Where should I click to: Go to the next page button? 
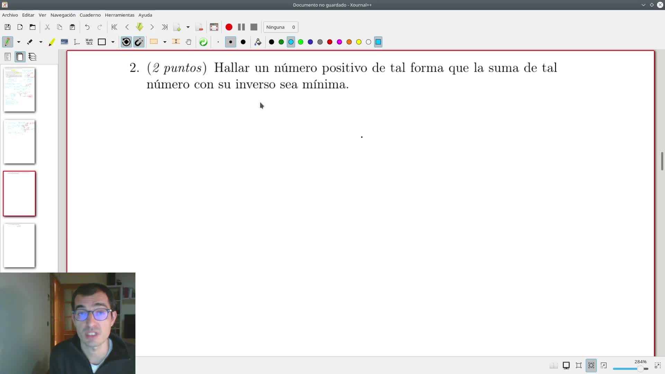click(x=152, y=27)
